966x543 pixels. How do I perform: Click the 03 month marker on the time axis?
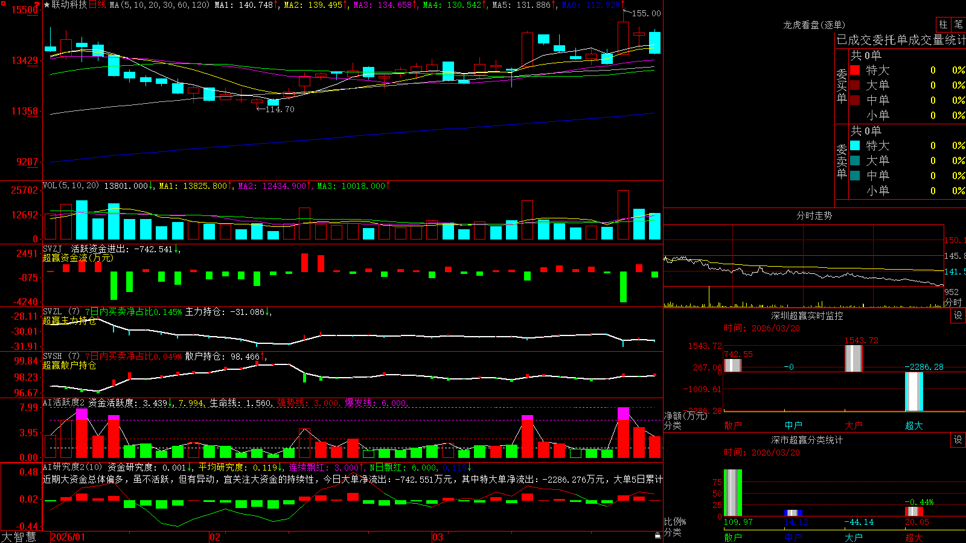click(438, 537)
